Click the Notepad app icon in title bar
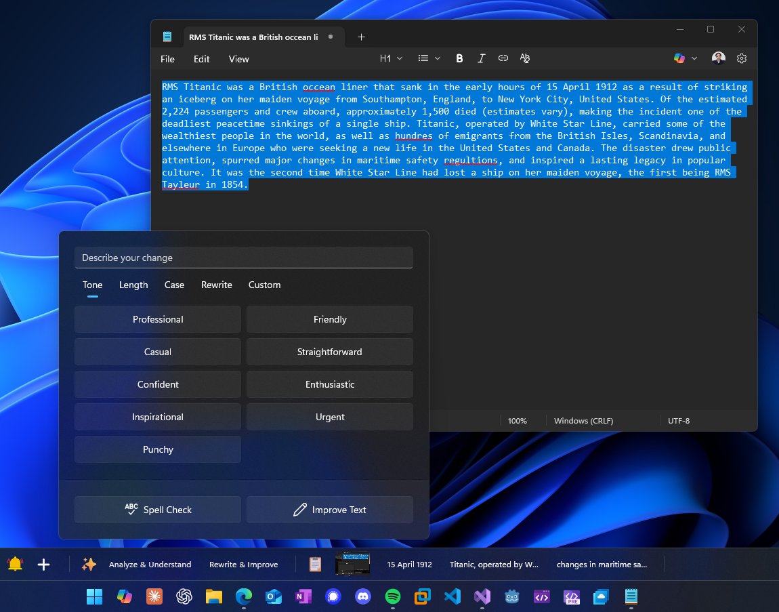 pos(167,37)
